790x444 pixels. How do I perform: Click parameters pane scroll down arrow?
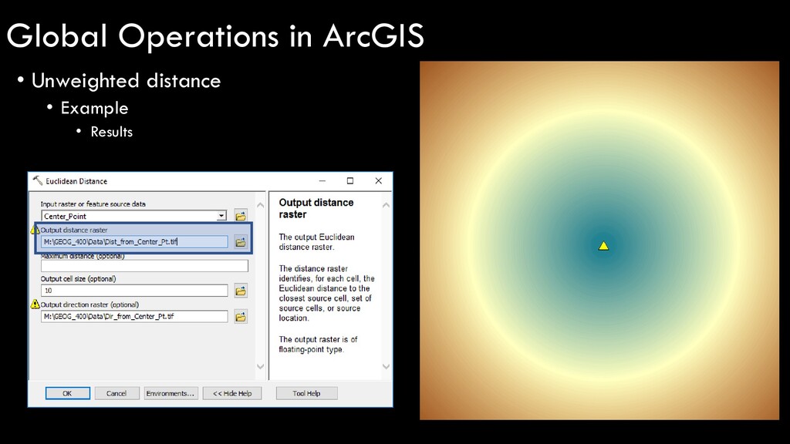tap(261, 366)
